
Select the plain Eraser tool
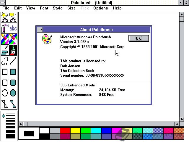(13, 39)
